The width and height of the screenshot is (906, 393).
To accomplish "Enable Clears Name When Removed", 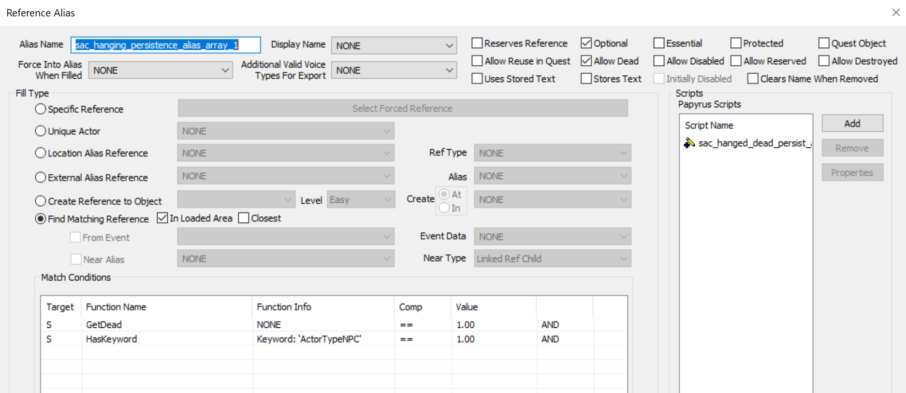I will click(753, 79).
